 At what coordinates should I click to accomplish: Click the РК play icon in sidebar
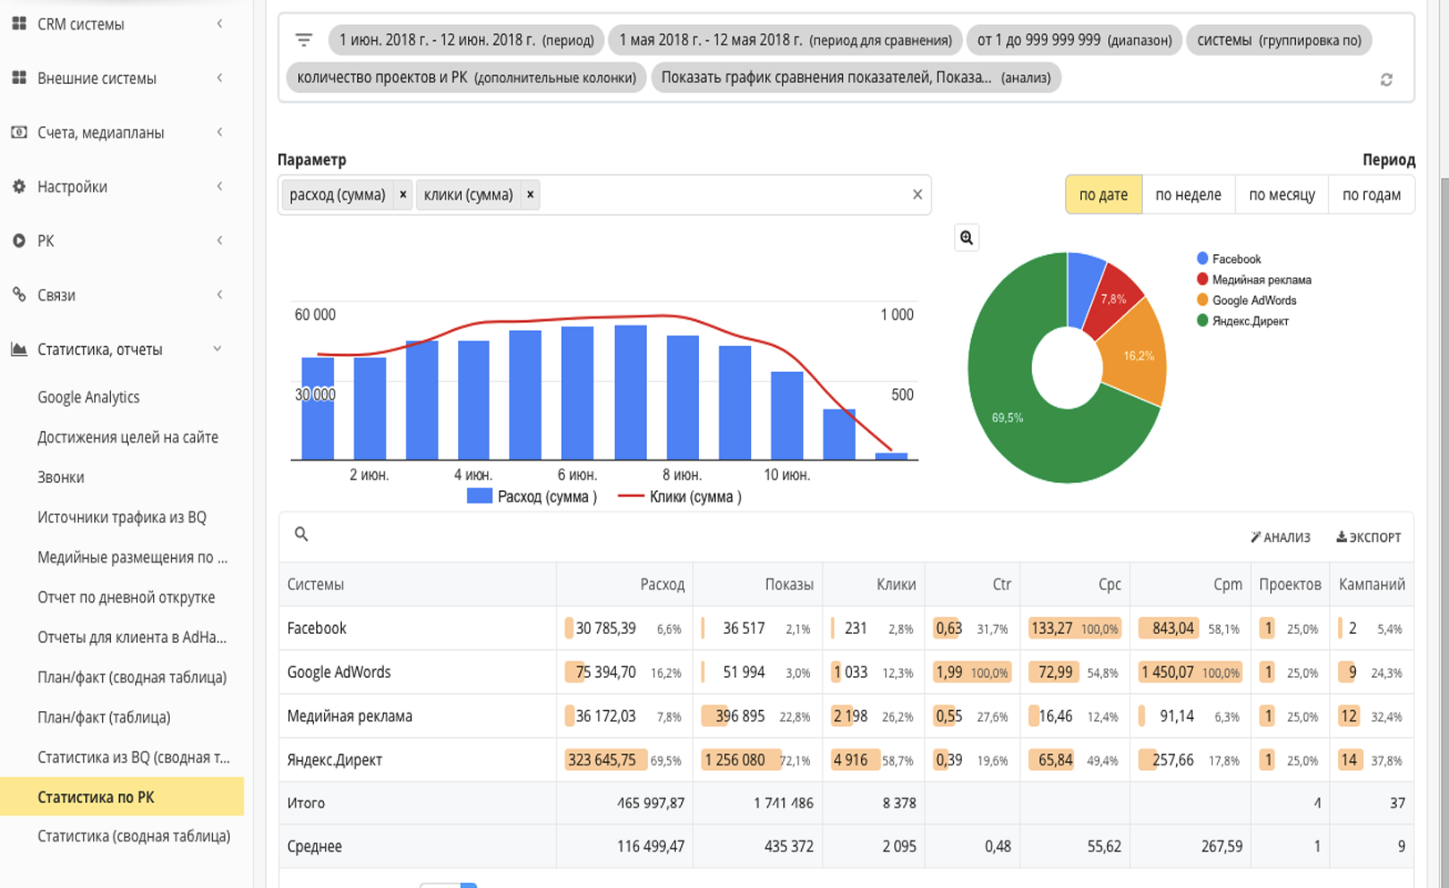click(19, 241)
